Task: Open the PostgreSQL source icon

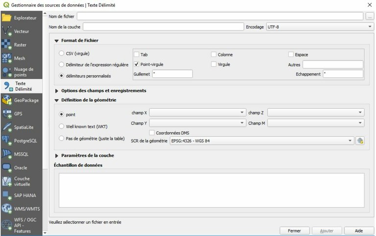Action: tap(7, 141)
